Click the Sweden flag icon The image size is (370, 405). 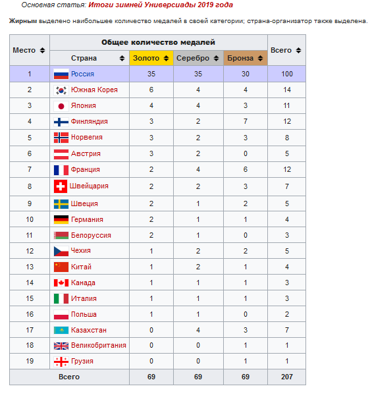(61, 203)
